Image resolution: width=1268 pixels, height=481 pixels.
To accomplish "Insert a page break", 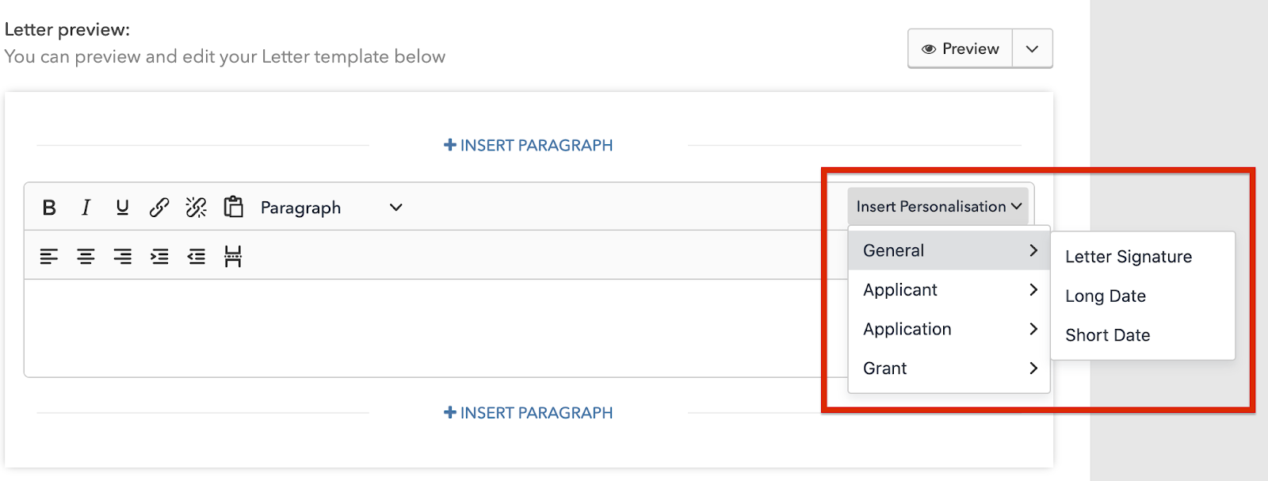I will [233, 256].
